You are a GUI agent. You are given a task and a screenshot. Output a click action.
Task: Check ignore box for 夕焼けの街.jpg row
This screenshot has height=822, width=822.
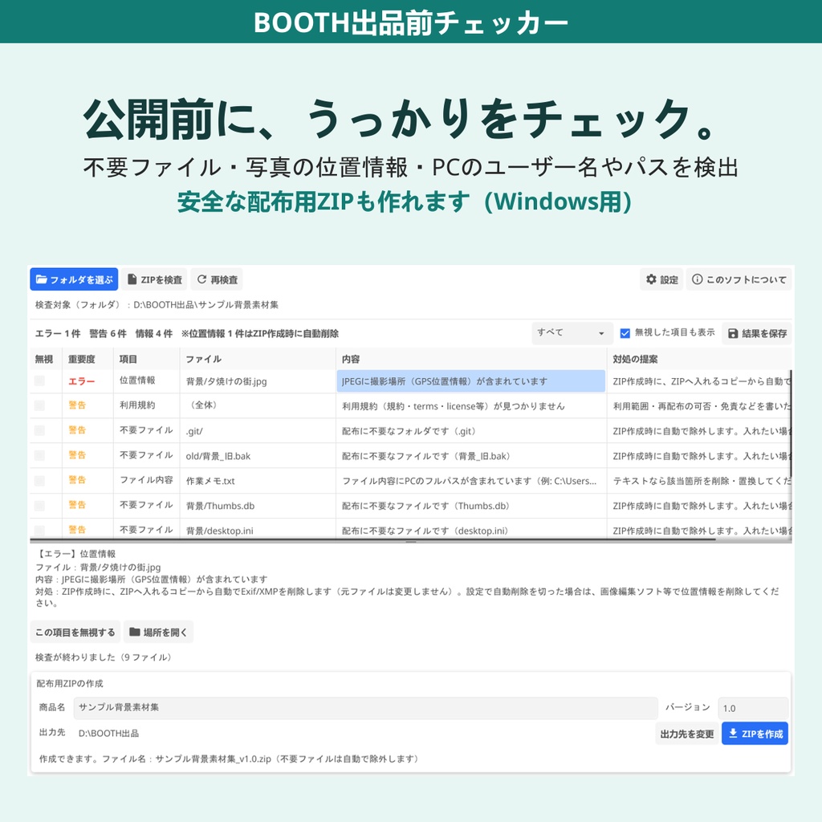(39, 381)
